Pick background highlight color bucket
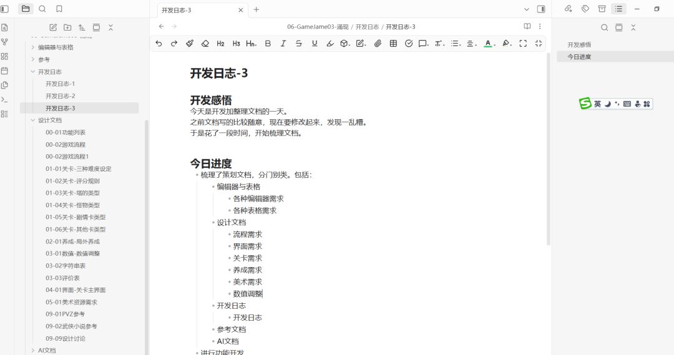Screen dimensions: 674x355 pos(507,44)
